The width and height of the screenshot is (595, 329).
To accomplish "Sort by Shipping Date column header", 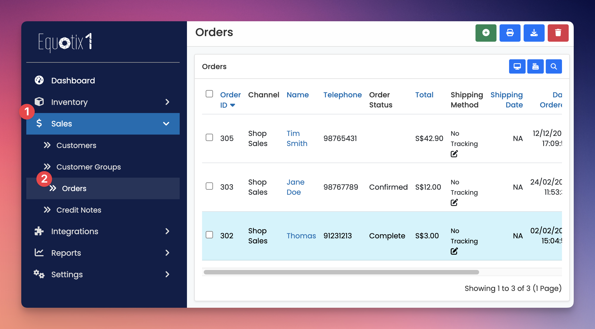I will click(x=507, y=100).
